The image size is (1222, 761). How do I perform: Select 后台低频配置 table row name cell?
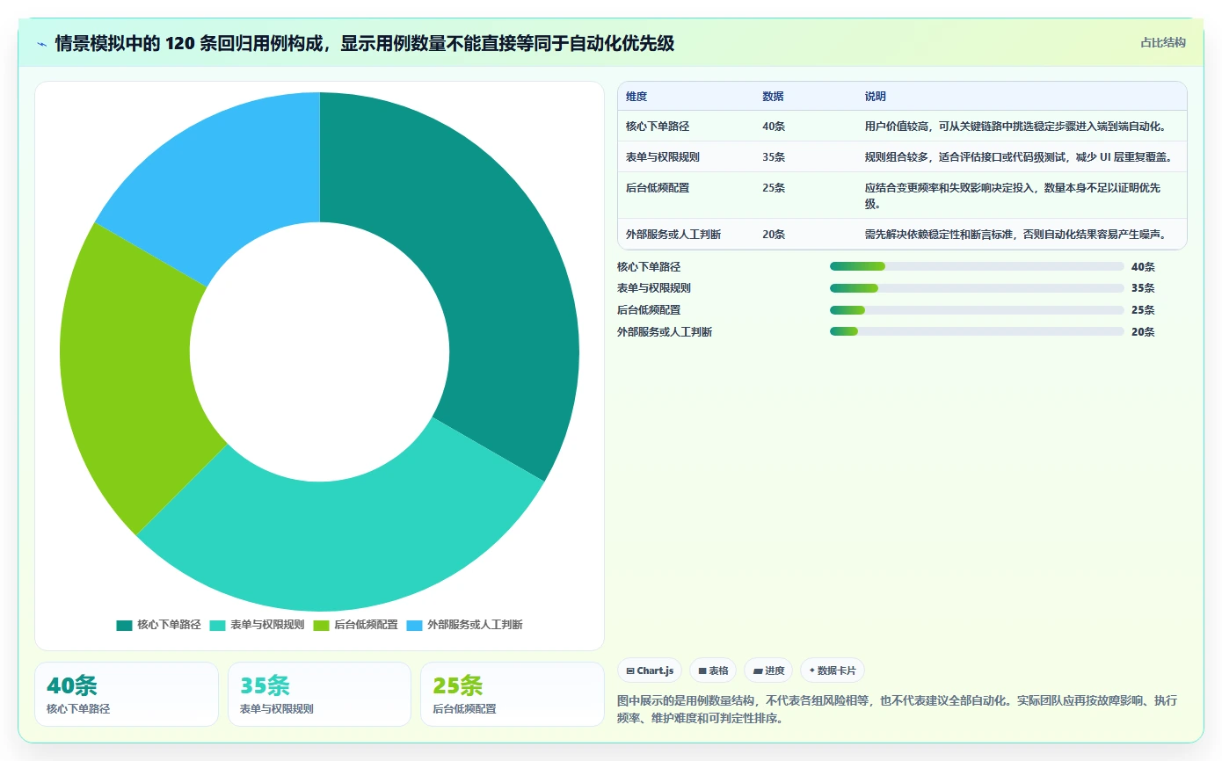(658, 187)
